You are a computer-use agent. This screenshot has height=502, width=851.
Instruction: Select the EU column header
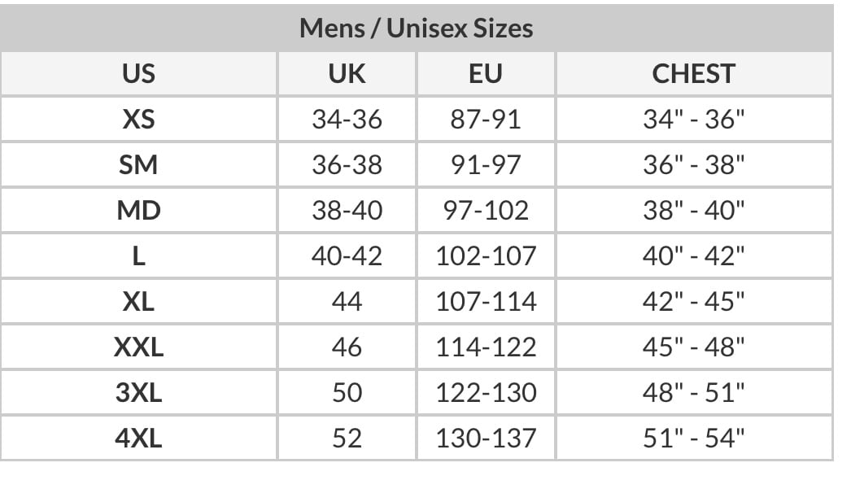pos(486,74)
